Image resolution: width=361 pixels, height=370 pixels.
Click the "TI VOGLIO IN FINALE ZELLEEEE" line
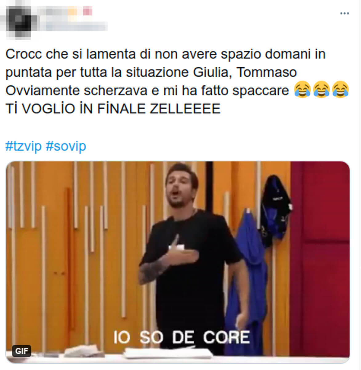(113, 109)
